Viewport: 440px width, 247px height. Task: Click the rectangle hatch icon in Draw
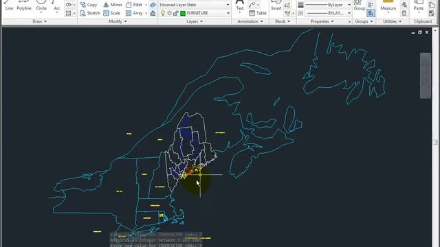[x=68, y=13]
